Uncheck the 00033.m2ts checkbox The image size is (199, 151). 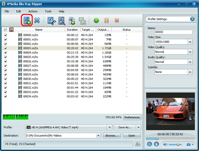point(6,92)
